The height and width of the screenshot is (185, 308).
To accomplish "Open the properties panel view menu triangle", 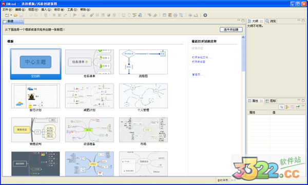I will click(303, 106).
